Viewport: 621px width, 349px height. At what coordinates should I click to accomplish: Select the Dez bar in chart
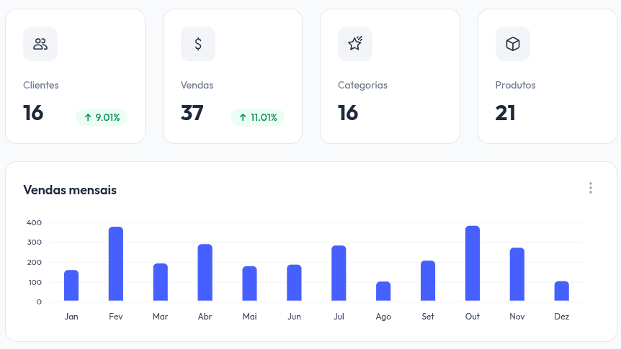click(x=562, y=291)
